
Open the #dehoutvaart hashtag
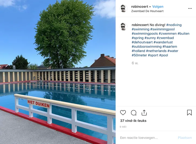tap(142, 42)
